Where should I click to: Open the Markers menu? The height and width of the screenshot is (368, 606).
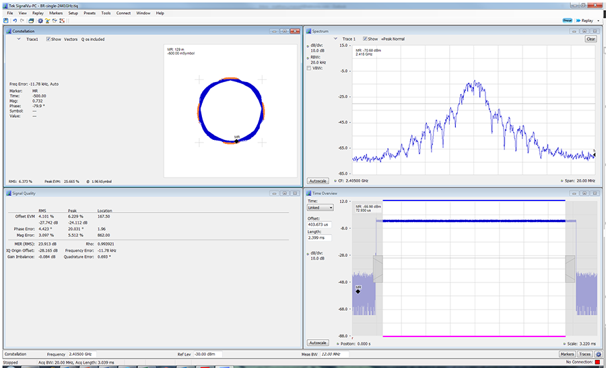tap(56, 13)
